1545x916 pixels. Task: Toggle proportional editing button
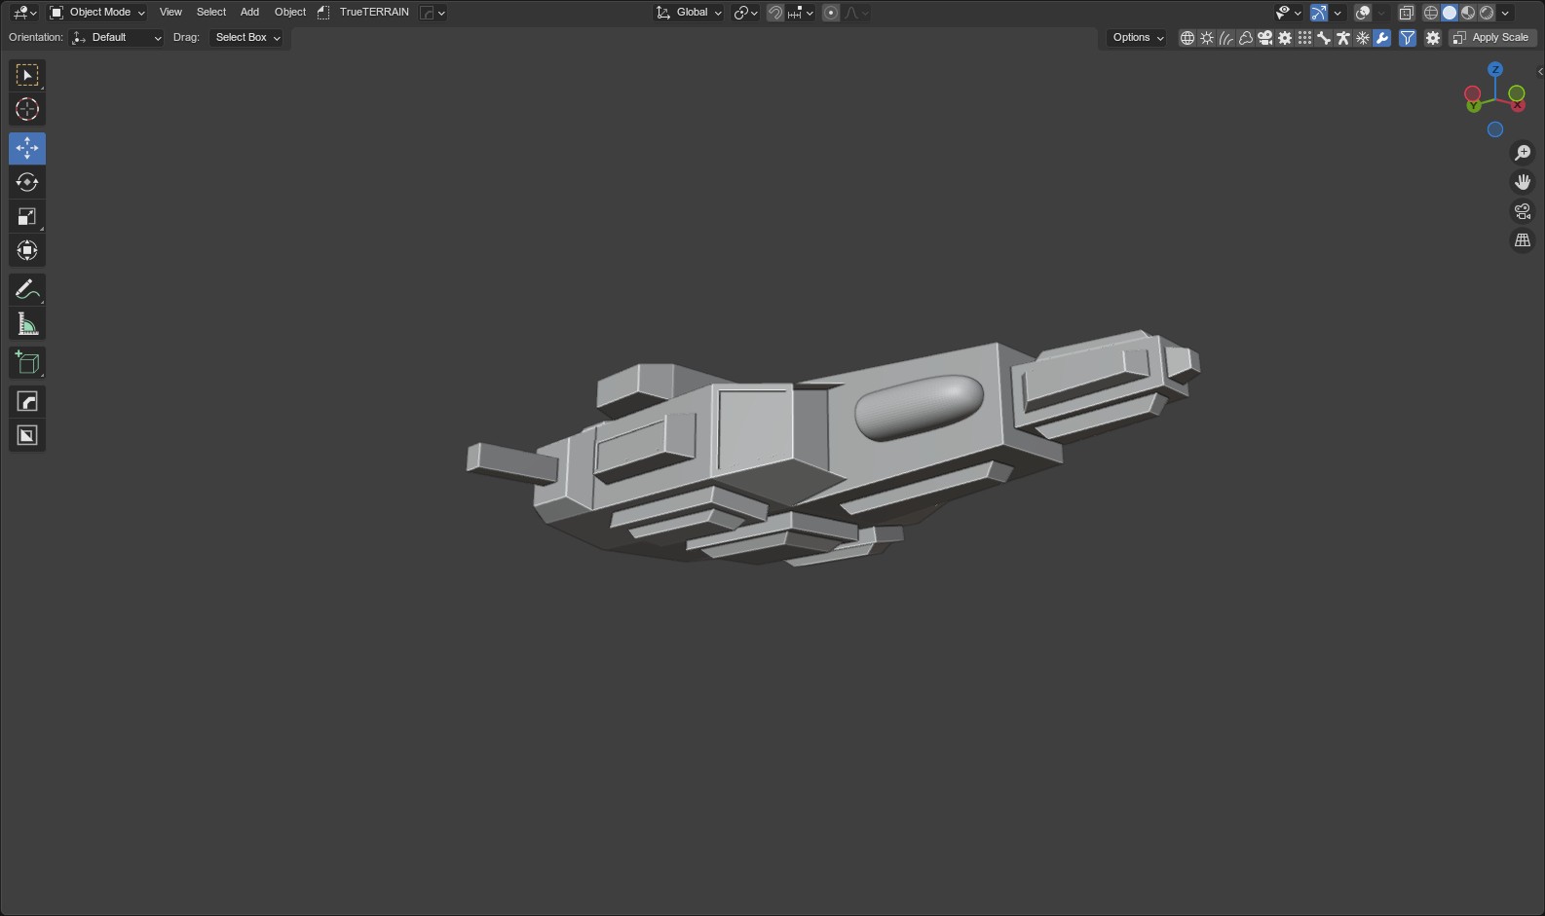(x=831, y=13)
